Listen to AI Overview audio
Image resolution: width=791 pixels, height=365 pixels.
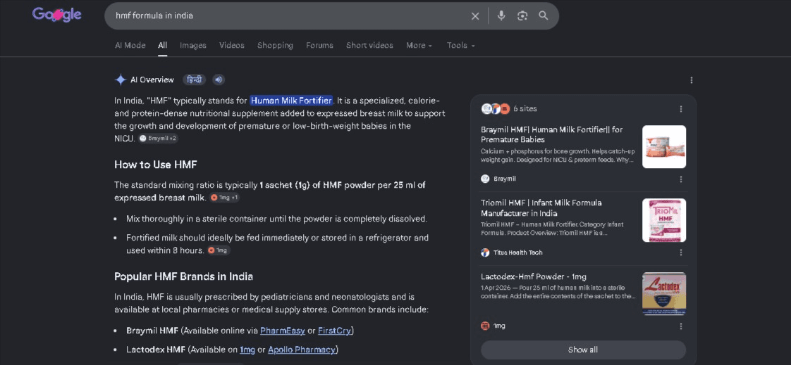(x=219, y=79)
